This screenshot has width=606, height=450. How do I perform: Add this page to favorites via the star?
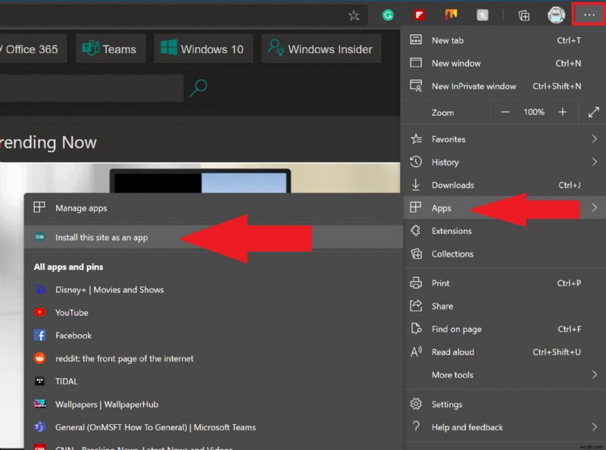(354, 14)
